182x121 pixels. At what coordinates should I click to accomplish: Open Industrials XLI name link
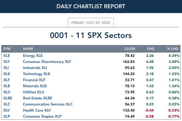(x=35, y=68)
